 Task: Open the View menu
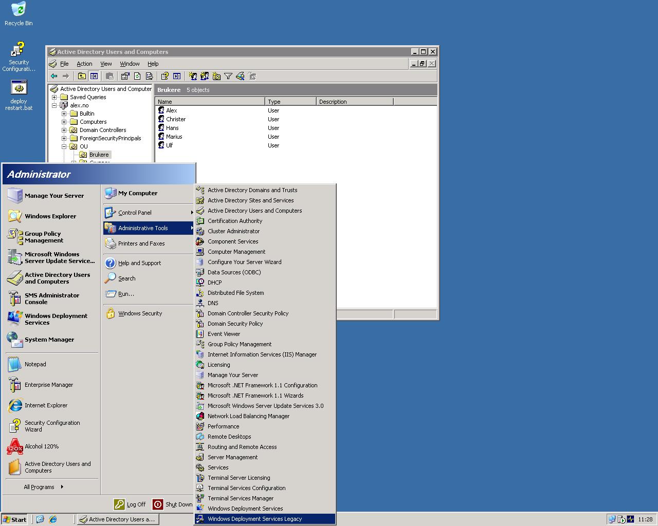coord(106,64)
